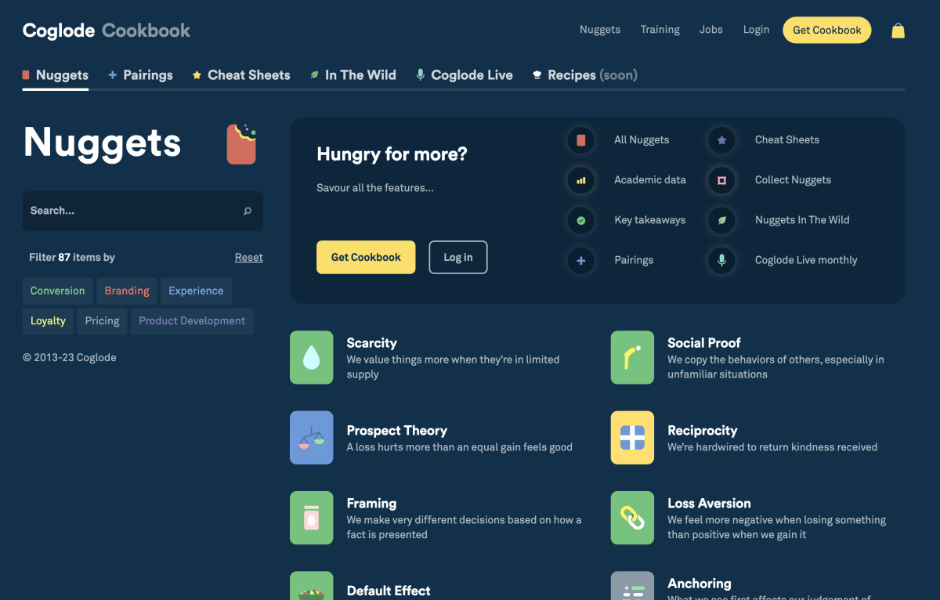
Task: Open the Anchoring nugget title
Action: pyautogui.click(x=700, y=584)
